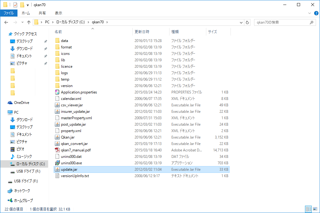Navigate back with the back arrow
The width and height of the screenshot is (320, 213).
tap(6, 22)
